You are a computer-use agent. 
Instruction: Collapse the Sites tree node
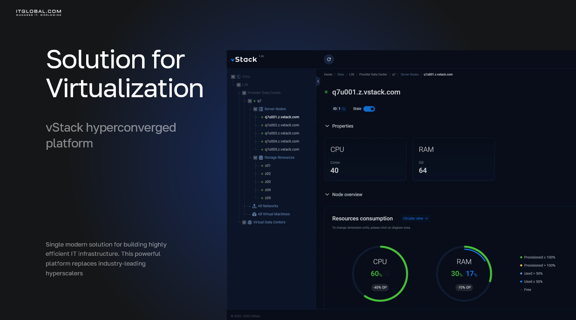point(233,77)
